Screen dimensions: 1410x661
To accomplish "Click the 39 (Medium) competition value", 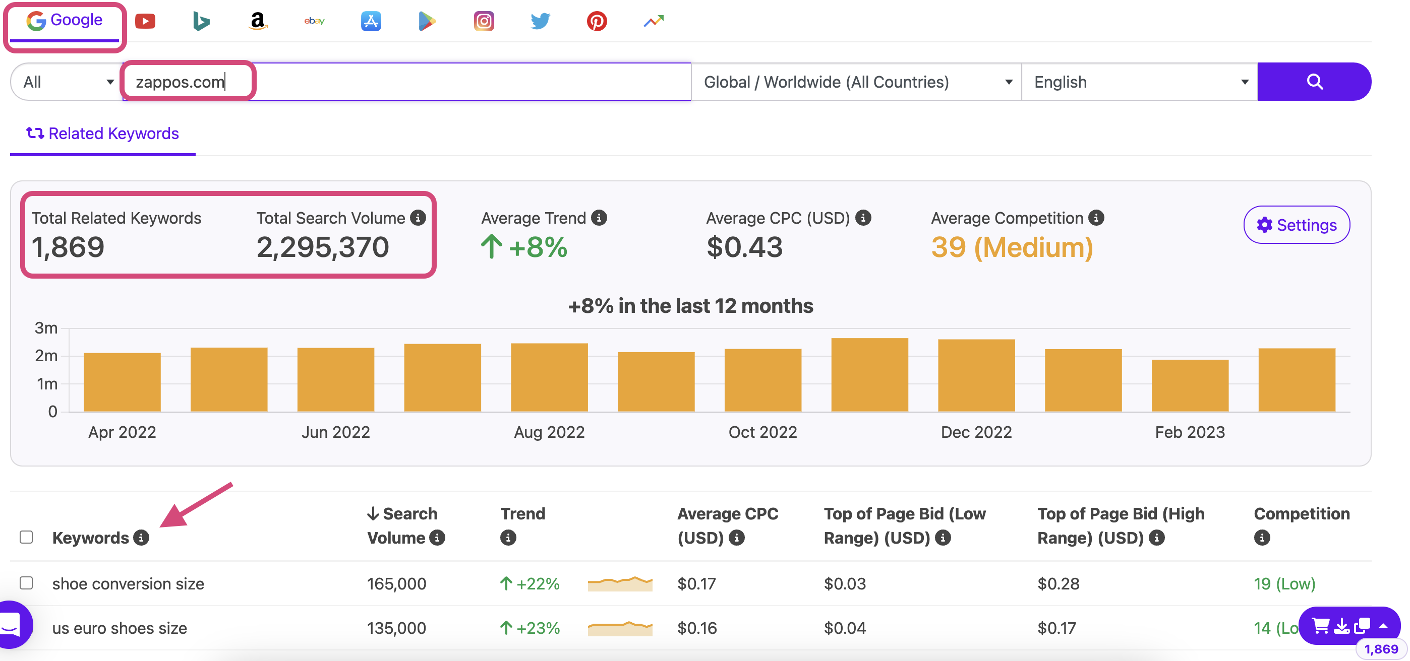I will [x=1012, y=247].
